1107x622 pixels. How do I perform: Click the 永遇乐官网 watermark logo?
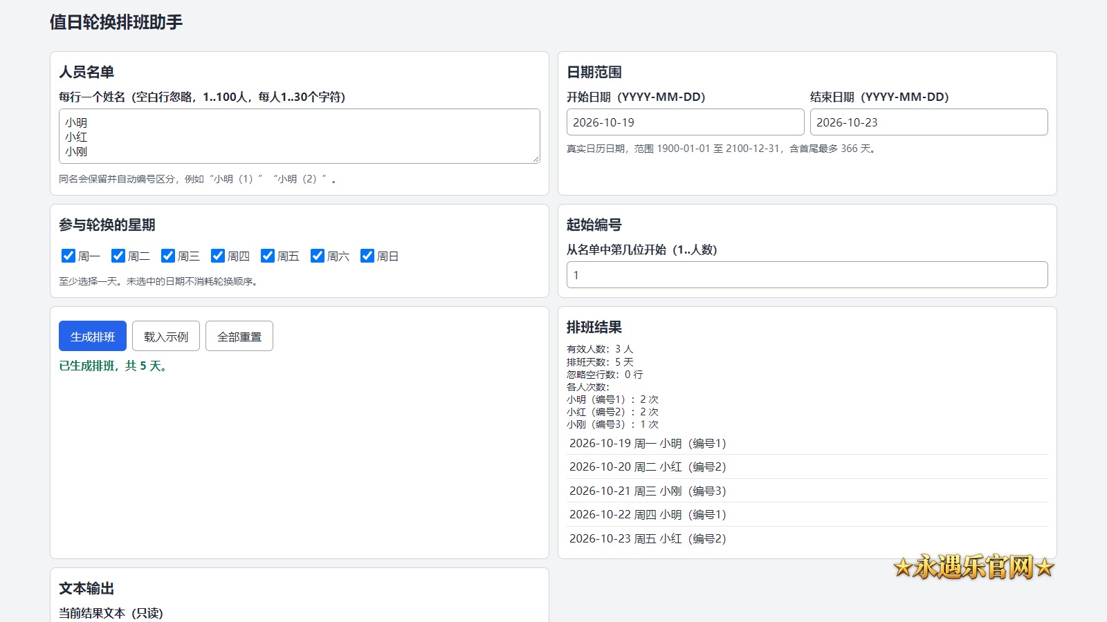coord(973,567)
